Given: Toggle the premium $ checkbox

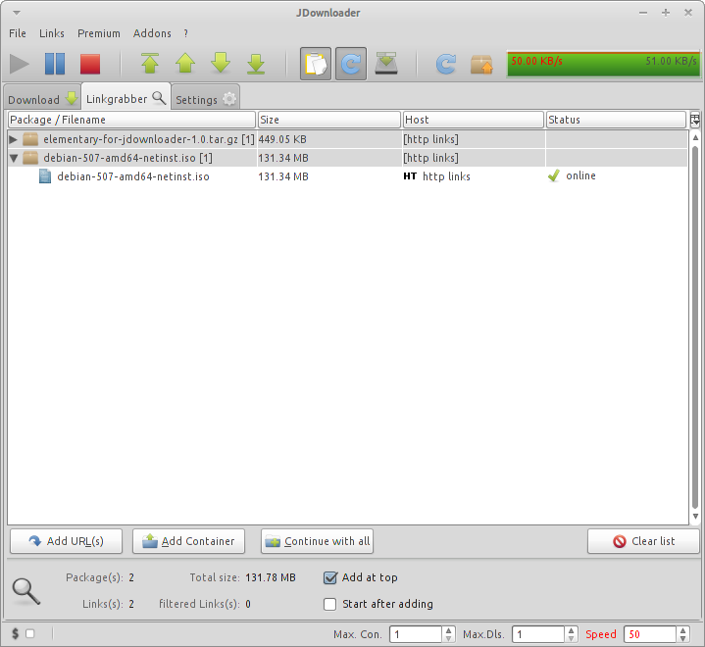Looking at the screenshot, I should point(30,633).
